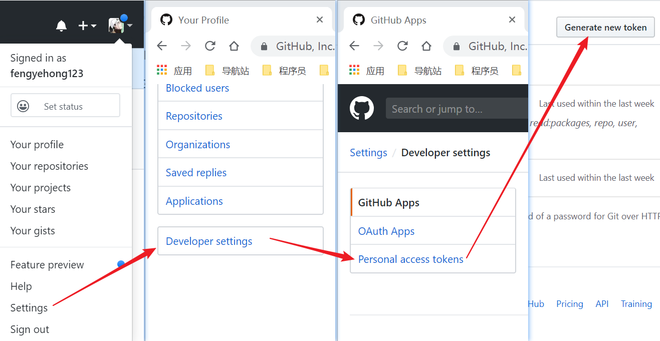The image size is (660, 341).
Task: Open Your repositories menu entry
Action: pos(49,166)
